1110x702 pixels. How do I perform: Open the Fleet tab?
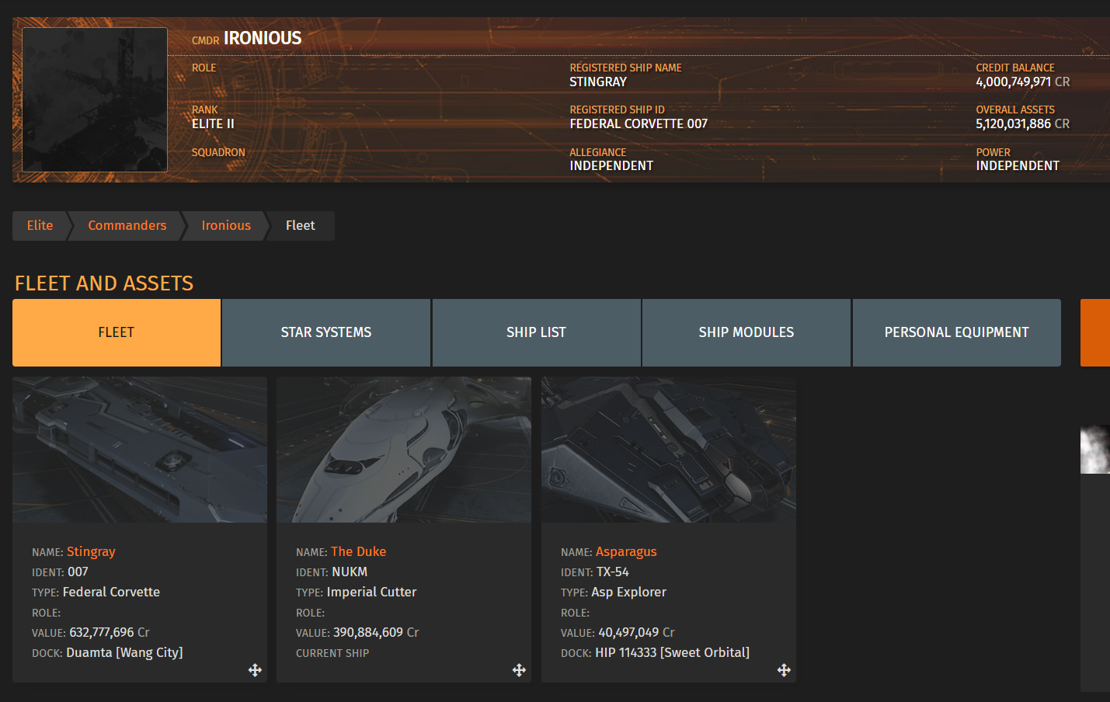(117, 332)
